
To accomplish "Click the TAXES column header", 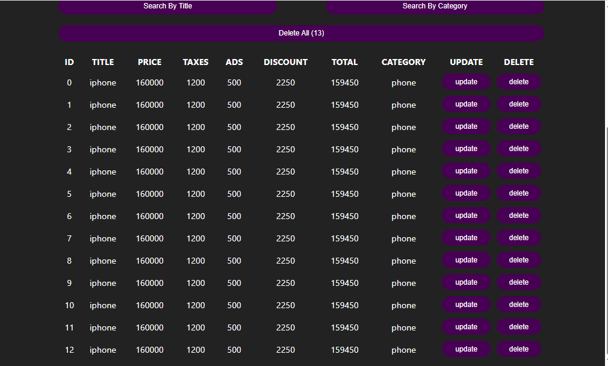I will 196,62.
